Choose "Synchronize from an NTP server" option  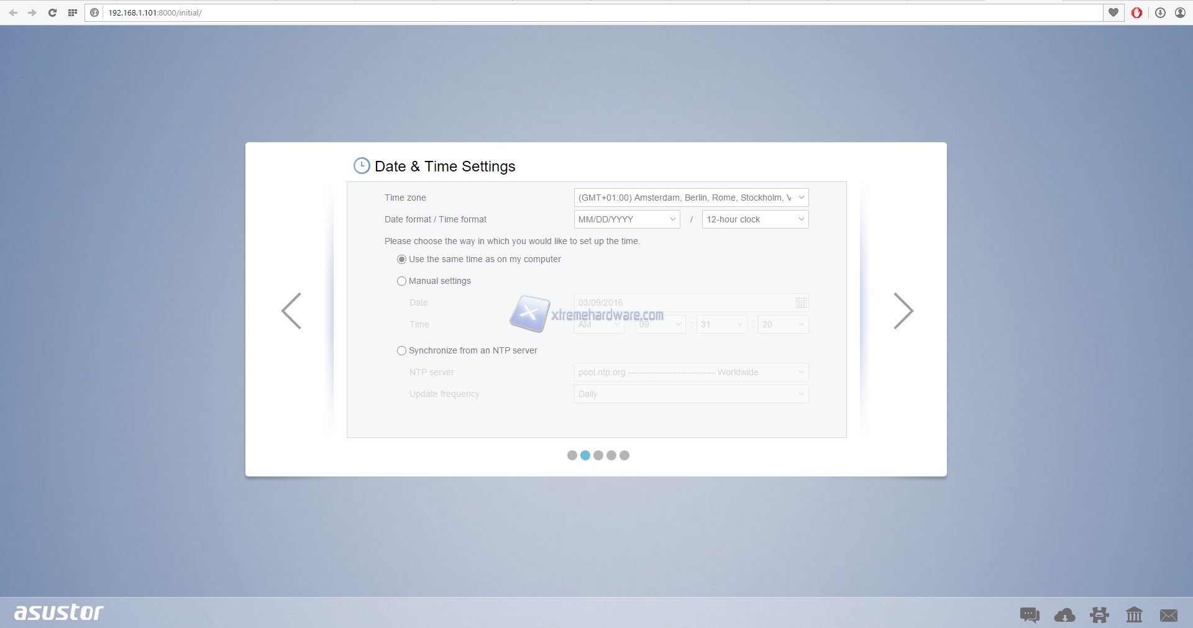pyautogui.click(x=402, y=350)
